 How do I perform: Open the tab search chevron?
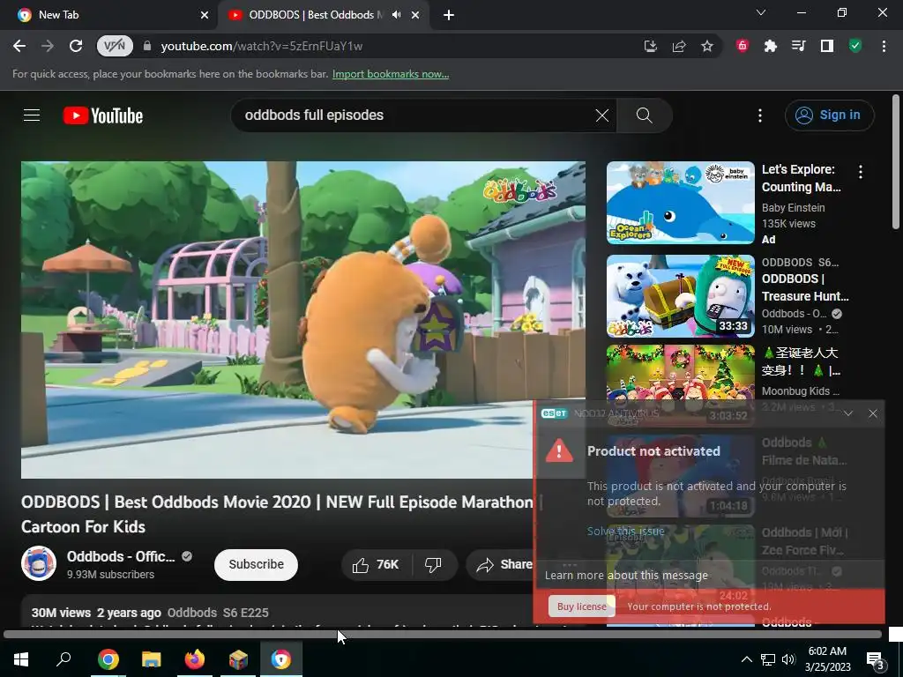point(761,12)
